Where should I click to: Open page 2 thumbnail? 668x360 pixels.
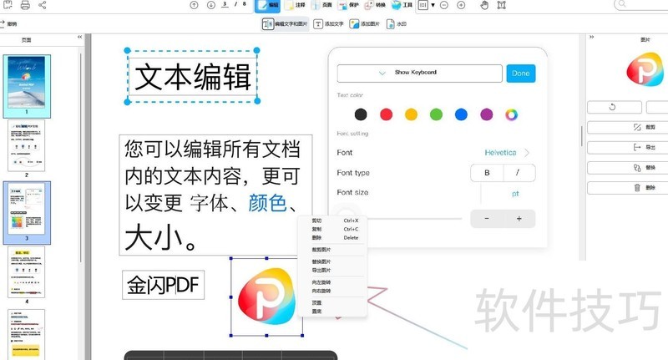27,145
